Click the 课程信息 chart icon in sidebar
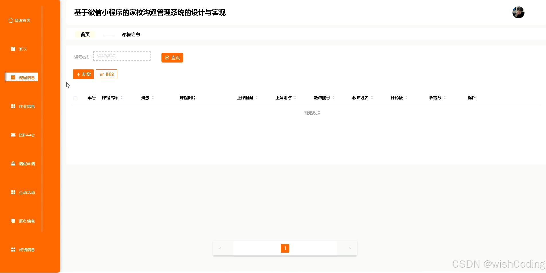546x273 pixels. coord(13,77)
